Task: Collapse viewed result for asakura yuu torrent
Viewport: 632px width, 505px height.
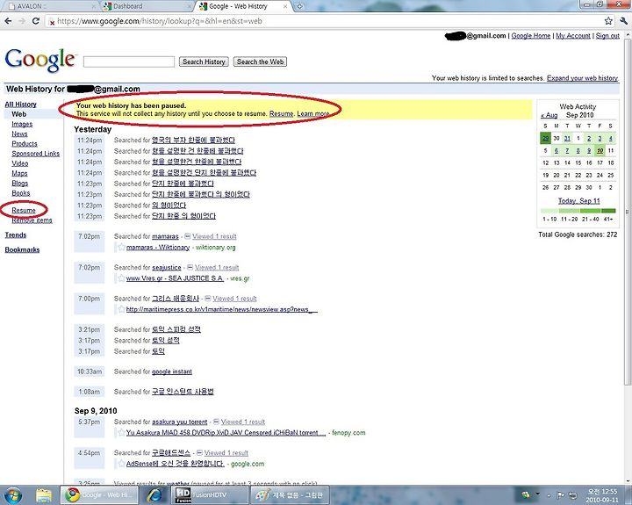Action: 217,422
